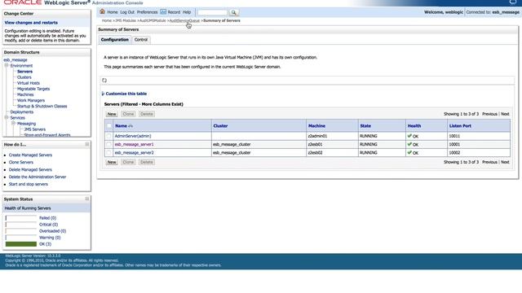The width and height of the screenshot is (522, 293).
Task: Click the Warning (0) status link
Action: pyautogui.click(x=50, y=238)
